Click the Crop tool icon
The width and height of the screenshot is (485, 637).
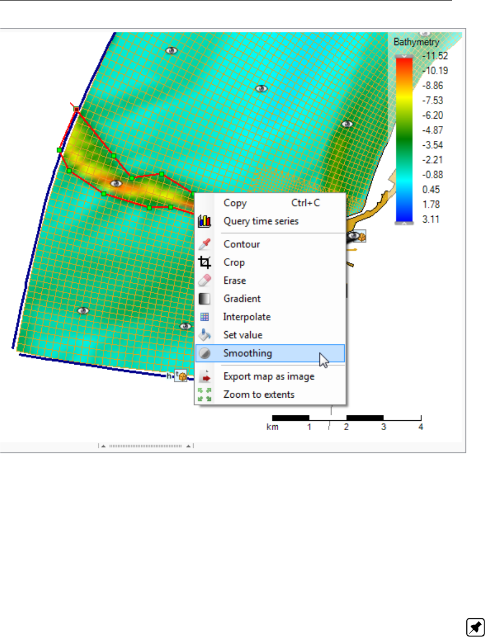[x=205, y=262]
